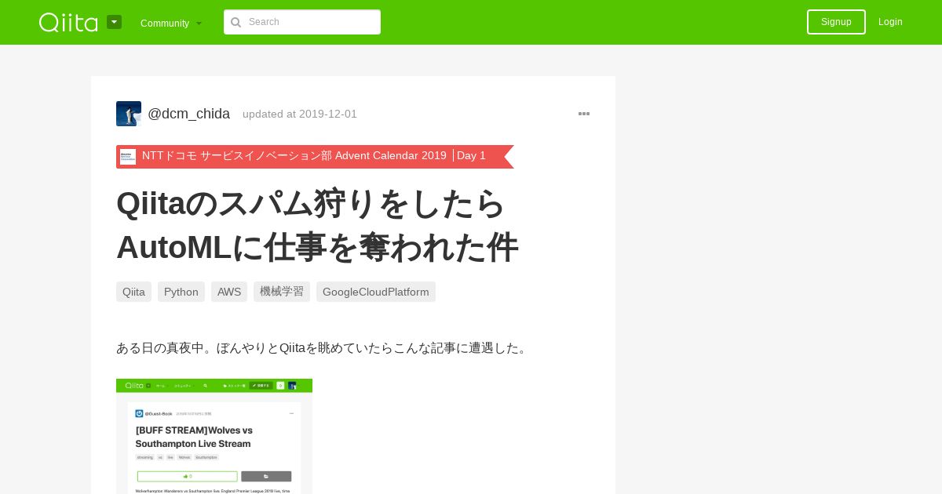Click the Login link
Viewport: 942px width, 494px height.
pos(890,22)
